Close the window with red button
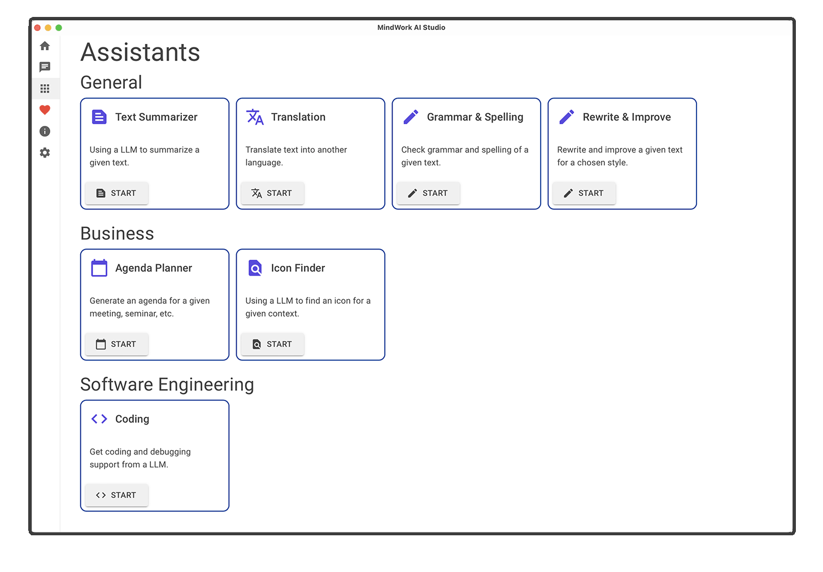This screenshot has width=823, height=572. [x=37, y=28]
